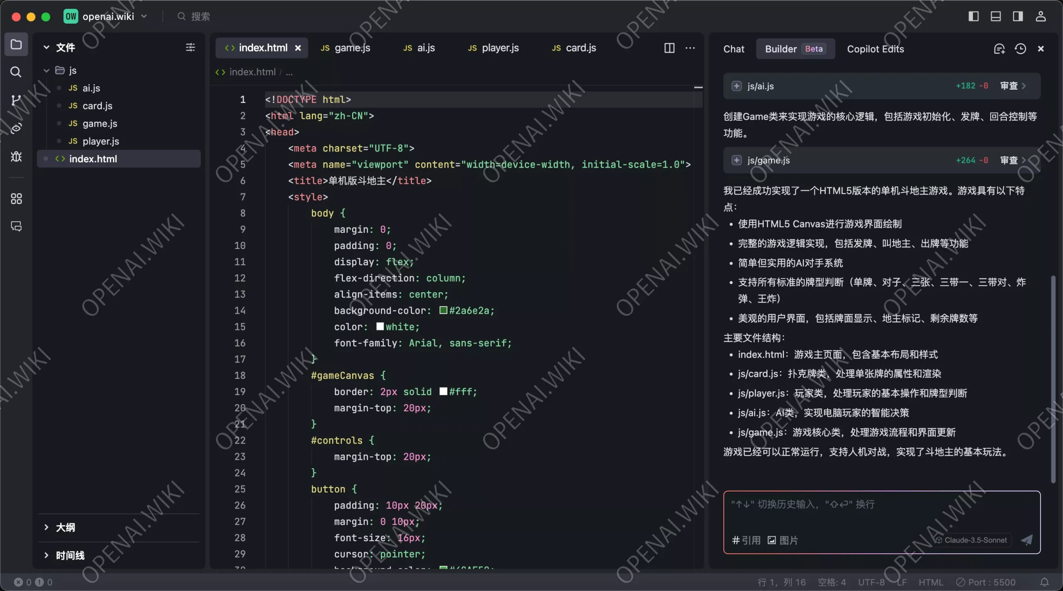Open the Search icon in the activity bar
The height and width of the screenshot is (591, 1063).
pyautogui.click(x=16, y=72)
